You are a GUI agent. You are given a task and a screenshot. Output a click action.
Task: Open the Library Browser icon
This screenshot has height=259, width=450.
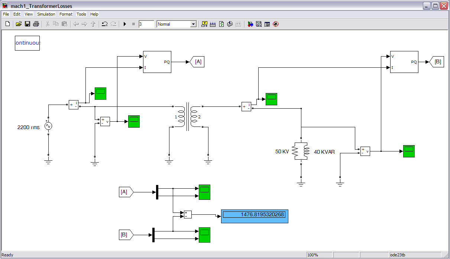pos(250,24)
